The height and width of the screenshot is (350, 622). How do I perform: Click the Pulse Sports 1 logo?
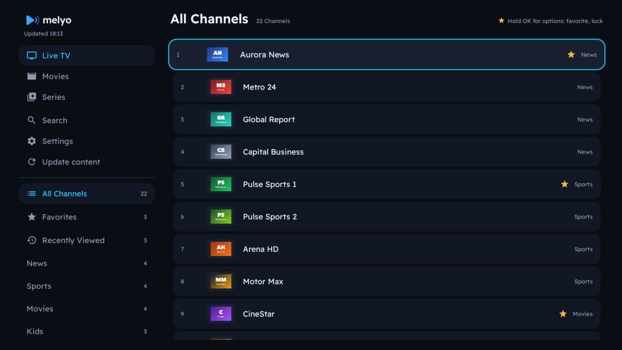(221, 184)
